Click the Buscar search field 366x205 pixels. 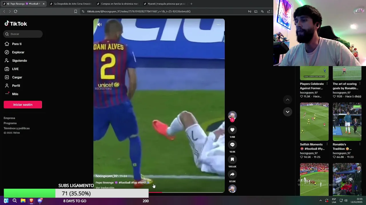pyautogui.click(x=23, y=34)
